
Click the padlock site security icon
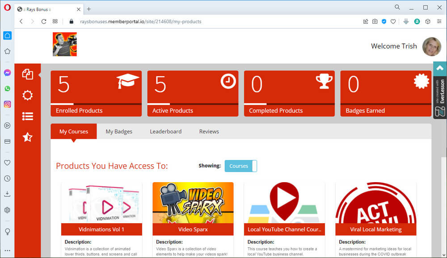(71, 21)
